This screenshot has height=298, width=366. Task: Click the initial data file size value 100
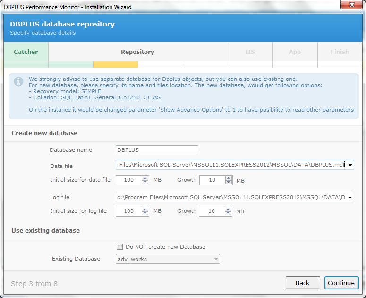click(x=128, y=180)
